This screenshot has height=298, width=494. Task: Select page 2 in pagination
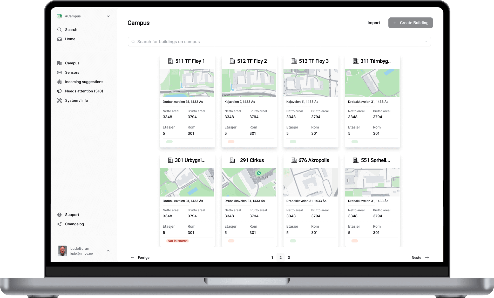(280, 258)
